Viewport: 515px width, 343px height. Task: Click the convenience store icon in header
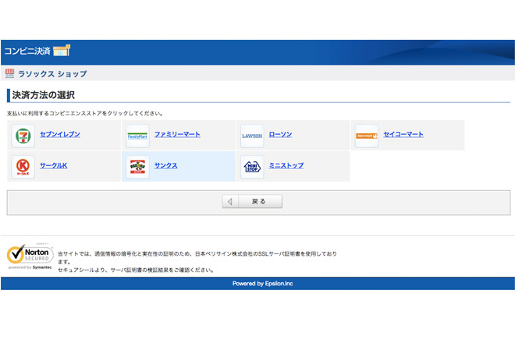pyautogui.click(x=62, y=51)
